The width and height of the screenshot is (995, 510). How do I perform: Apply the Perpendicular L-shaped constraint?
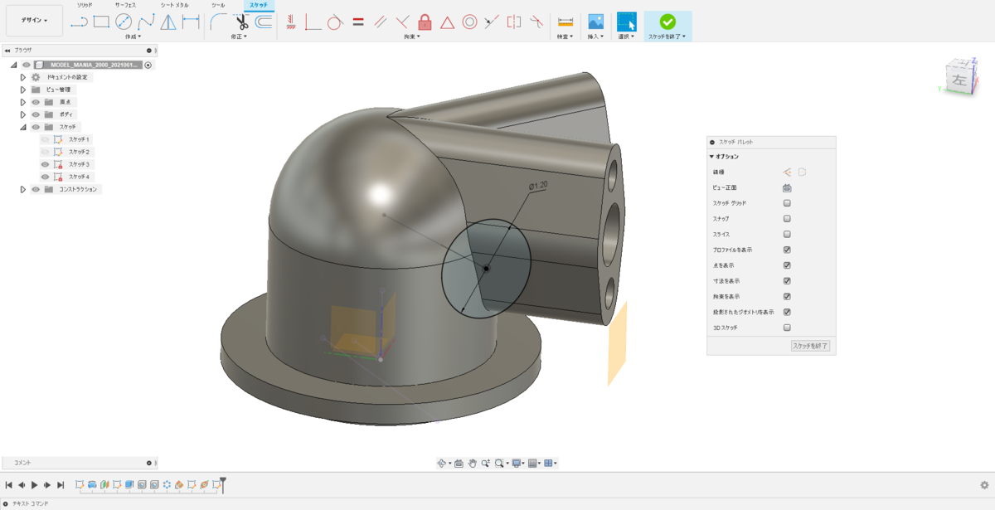click(x=313, y=22)
